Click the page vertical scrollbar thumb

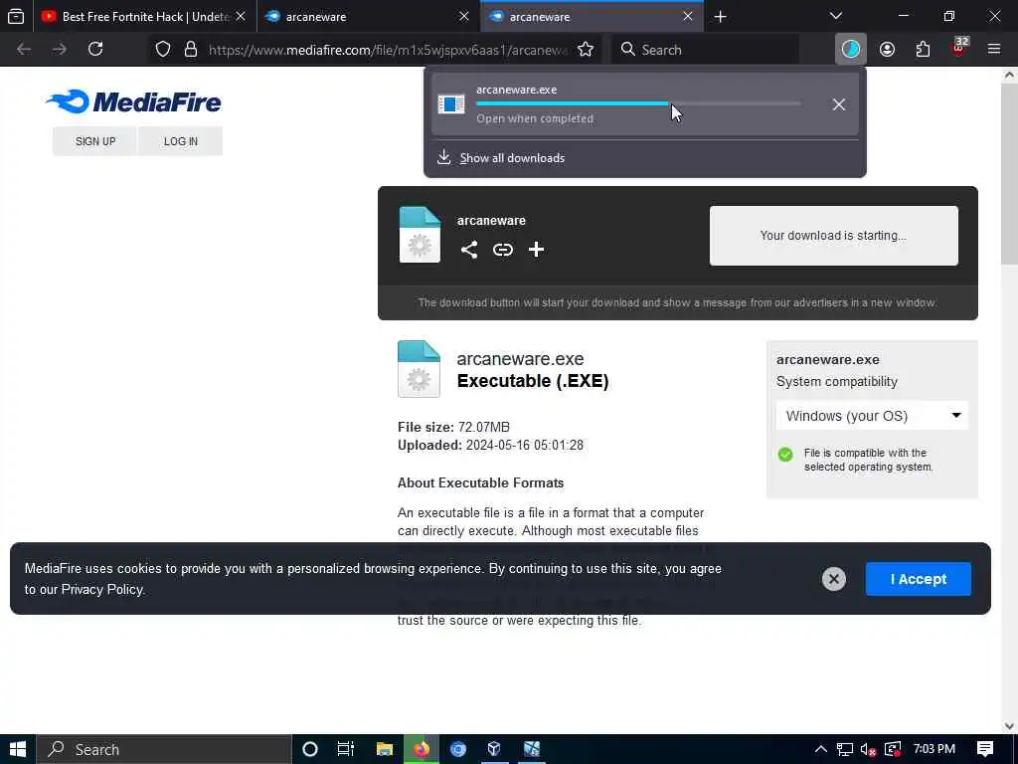click(1009, 175)
